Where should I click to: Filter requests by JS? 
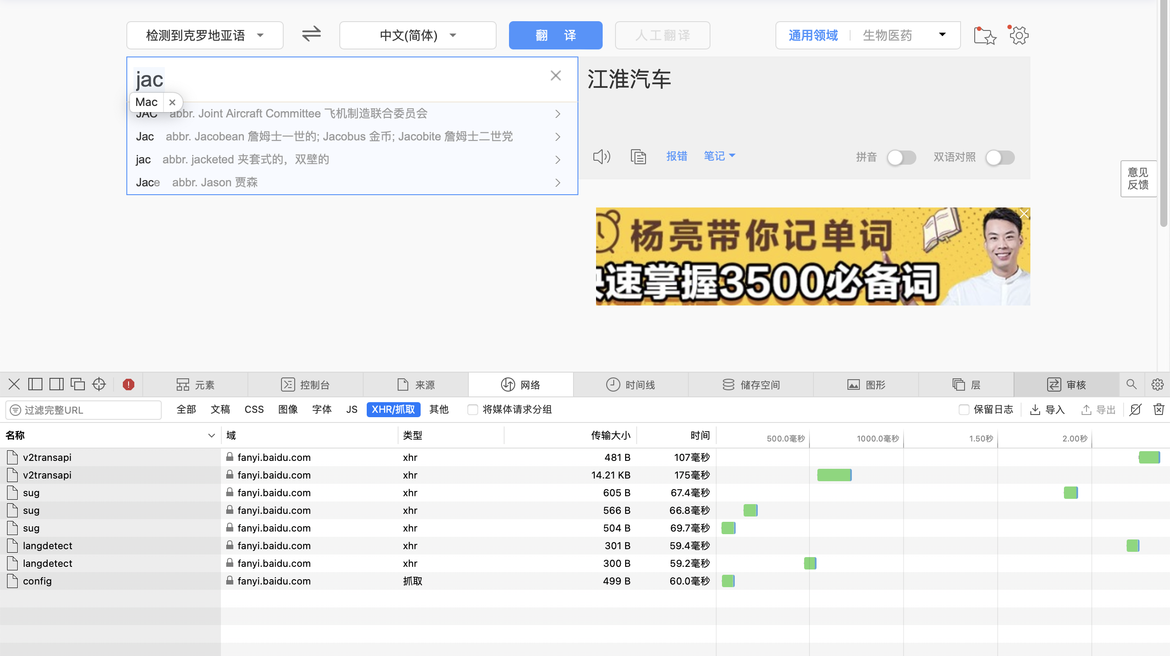click(x=352, y=410)
